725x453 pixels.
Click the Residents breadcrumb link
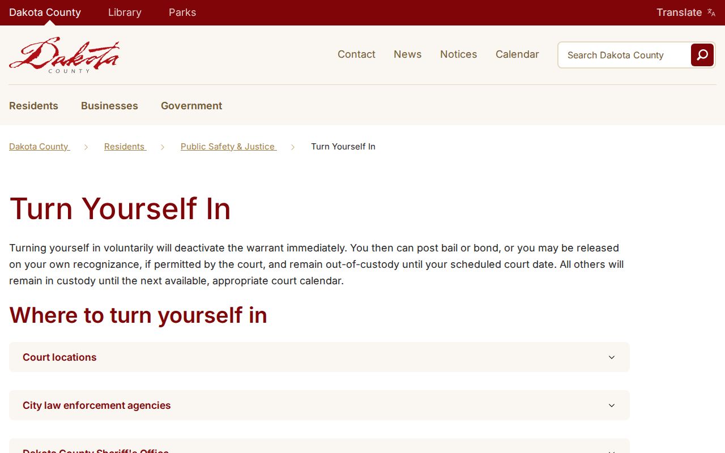click(125, 147)
